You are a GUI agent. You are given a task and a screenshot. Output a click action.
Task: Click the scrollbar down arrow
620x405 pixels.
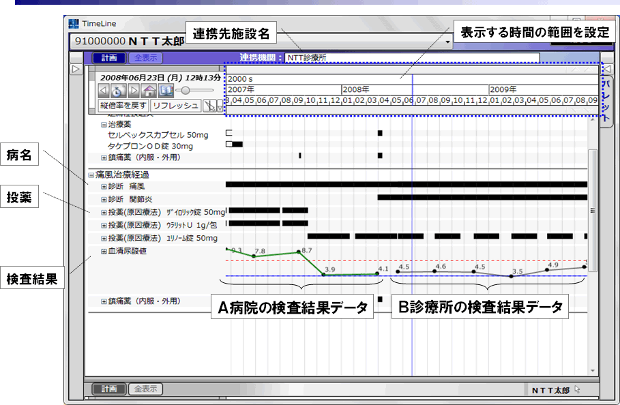click(592, 371)
